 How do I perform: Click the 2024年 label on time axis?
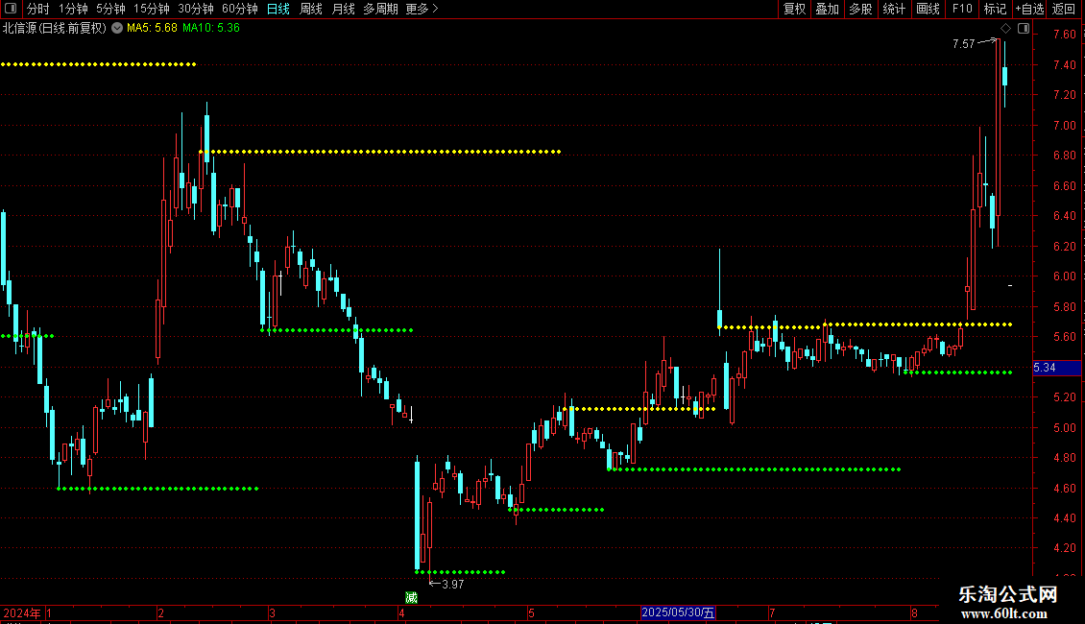coord(21,612)
